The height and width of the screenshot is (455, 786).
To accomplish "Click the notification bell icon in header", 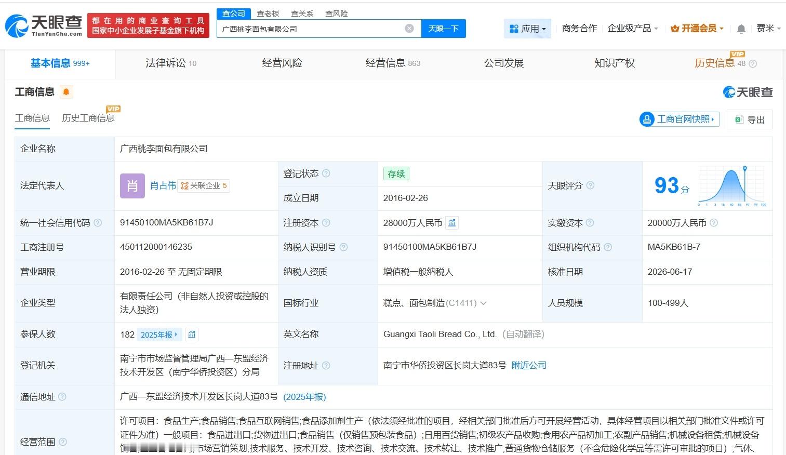I will pos(741,29).
